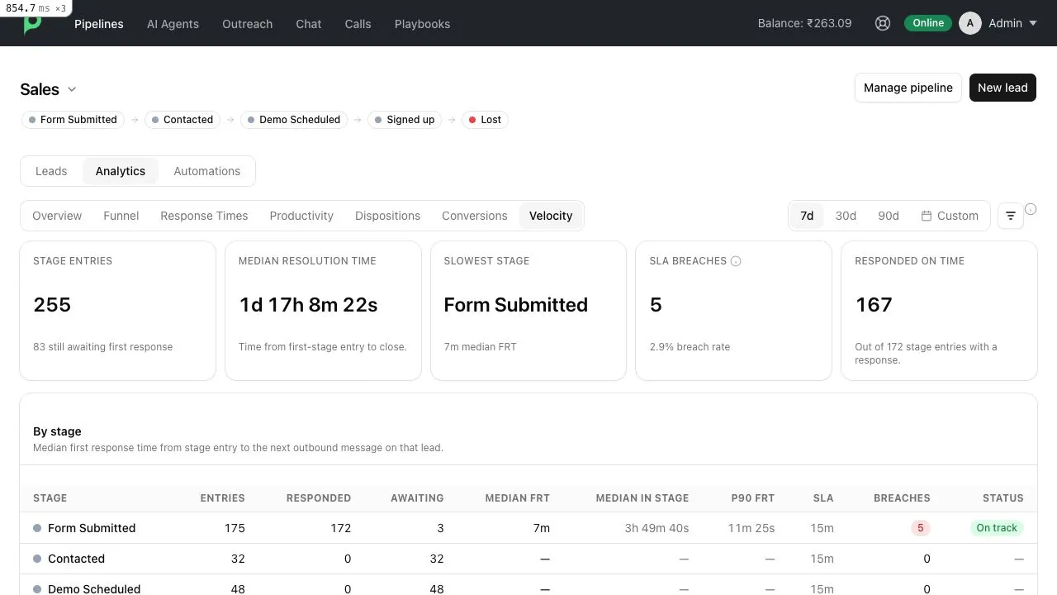Click the Signed up stage chip
Image resolution: width=1057 pixels, height=595 pixels.
click(x=405, y=120)
